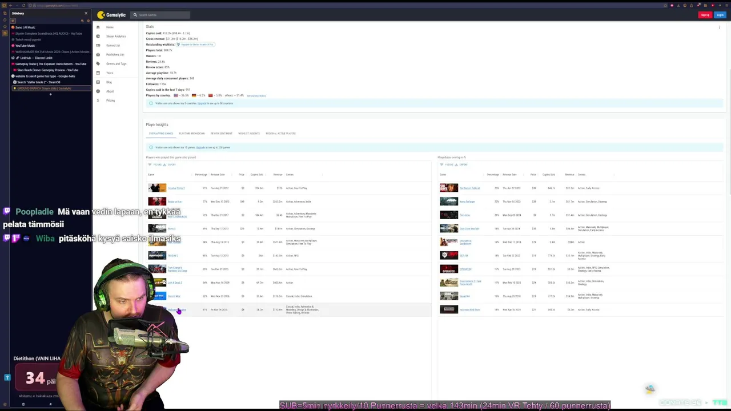Switch to Regional Active Players tab
This screenshot has height=411, width=731.
pyautogui.click(x=280, y=134)
